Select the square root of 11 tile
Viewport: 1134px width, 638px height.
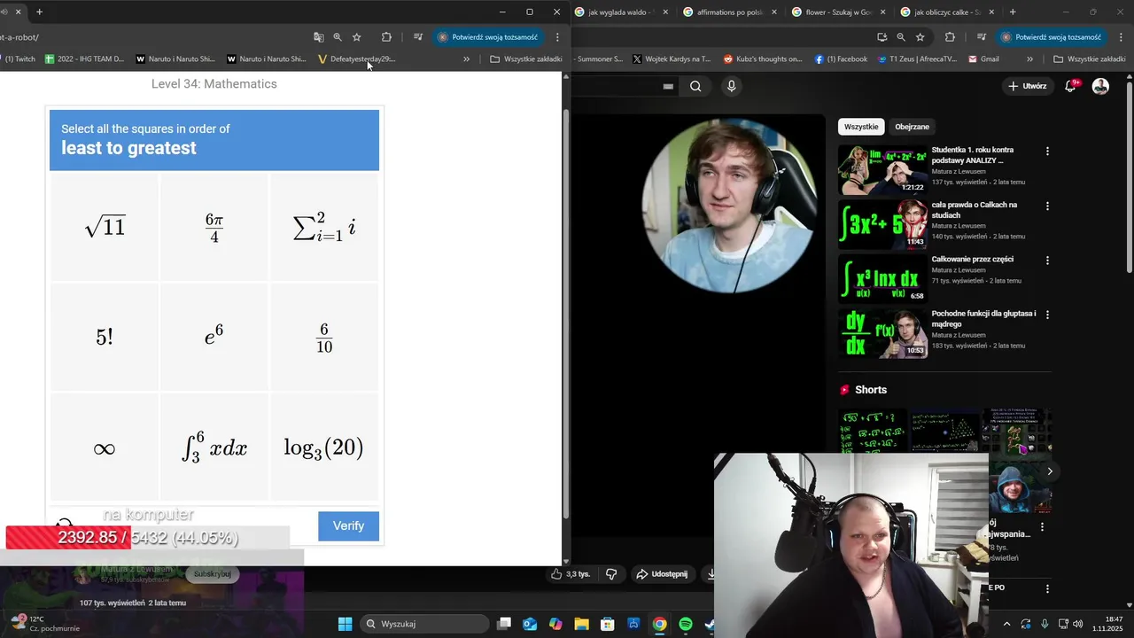[x=105, y=228]
